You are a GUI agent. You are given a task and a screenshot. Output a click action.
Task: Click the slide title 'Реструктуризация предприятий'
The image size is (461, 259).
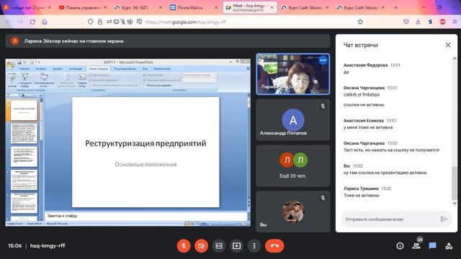click(146, 143)
